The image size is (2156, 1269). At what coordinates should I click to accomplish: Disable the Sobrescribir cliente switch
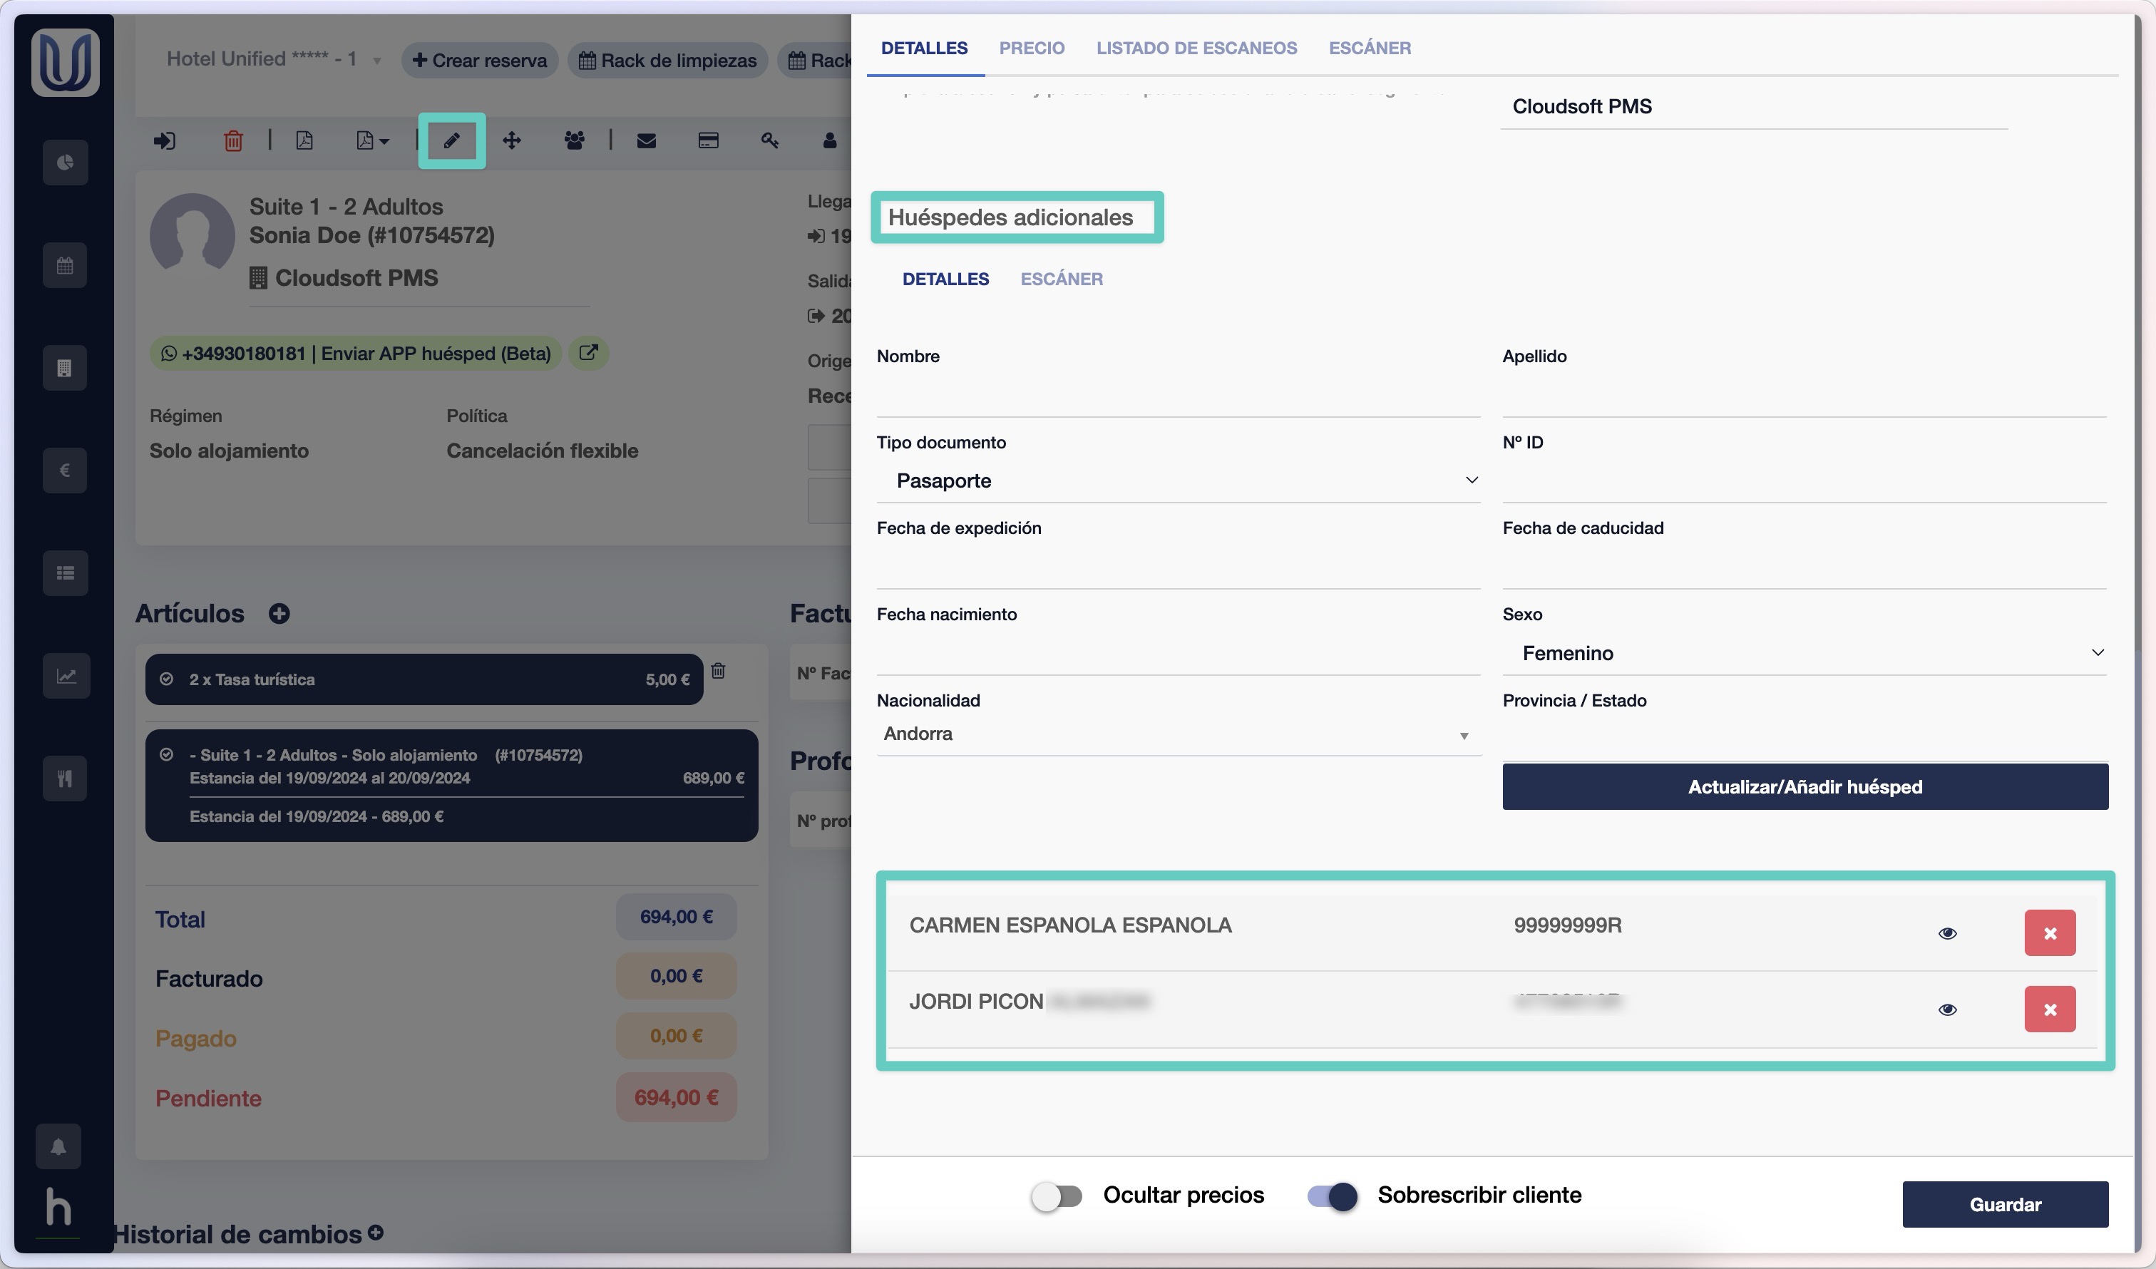(x=1332, y=1196)
